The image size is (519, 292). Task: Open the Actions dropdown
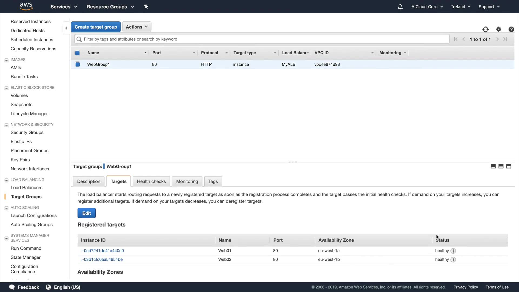[137, 27]
